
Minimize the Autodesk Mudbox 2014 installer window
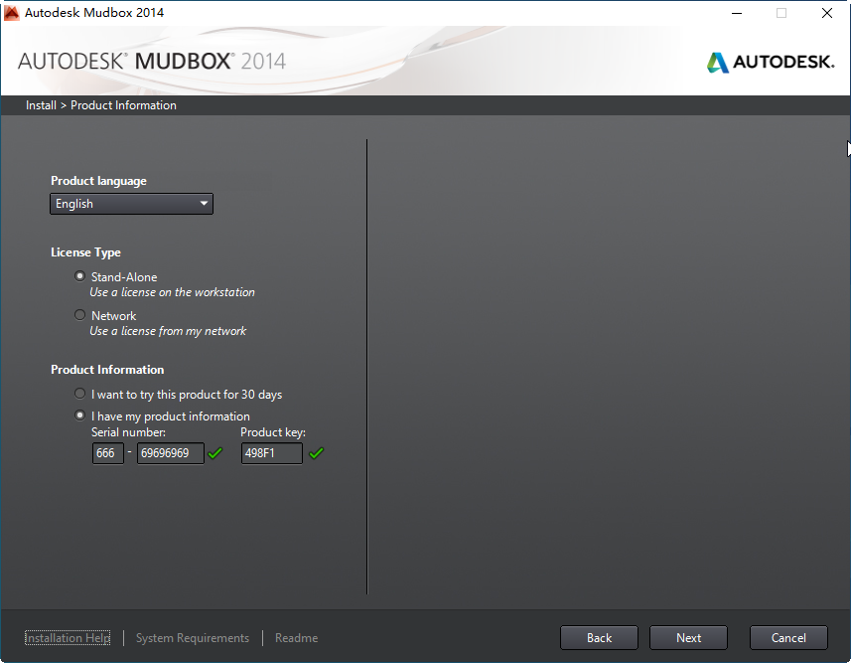pos(737,13)
